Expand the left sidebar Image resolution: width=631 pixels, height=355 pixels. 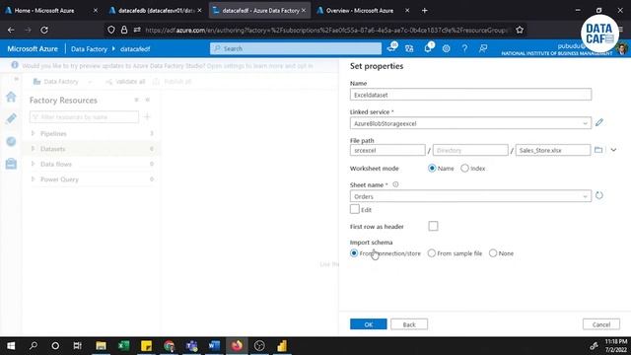(16, 79)
